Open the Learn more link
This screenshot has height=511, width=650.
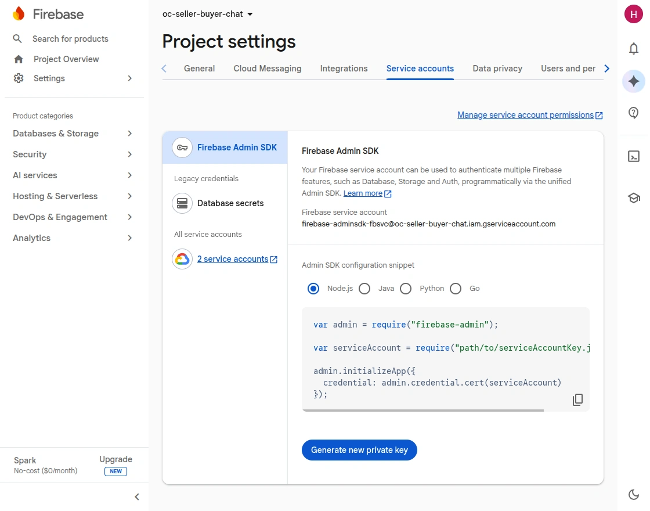pyautogui.click(x=363, y=193)
